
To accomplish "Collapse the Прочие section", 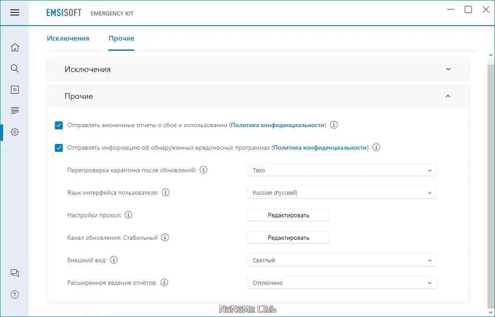I will (x=448, y=96).
